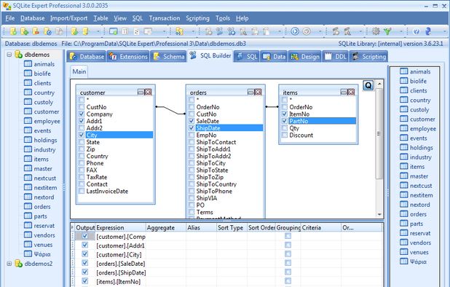This screenshot has height=287, width=450.
Task: Click the Sort Type column header
Action: pos(232,227)
